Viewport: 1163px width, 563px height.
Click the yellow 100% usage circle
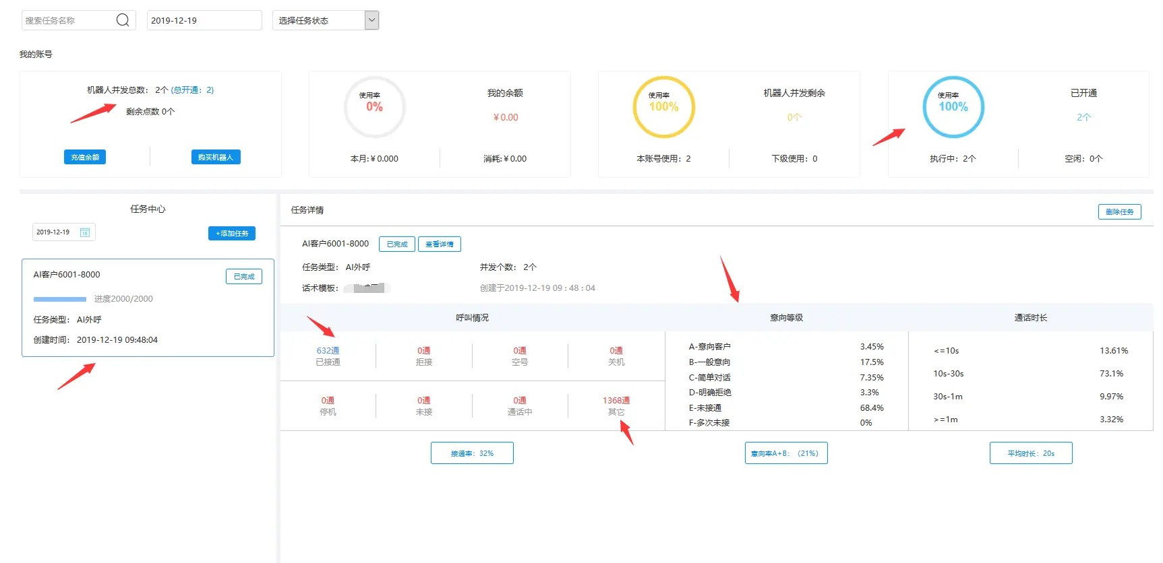pos(664,107)
